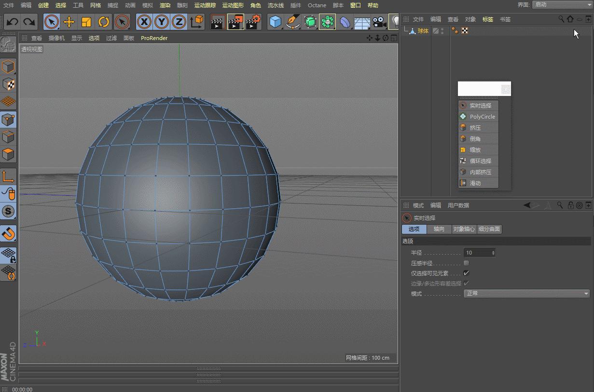Click Render View clapperboard icon

point(218,22)
